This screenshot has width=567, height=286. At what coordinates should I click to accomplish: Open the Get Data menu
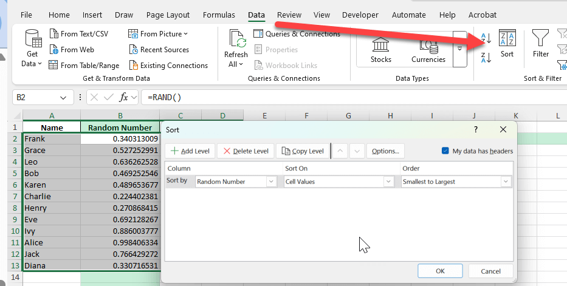click(x=32, y=49)
